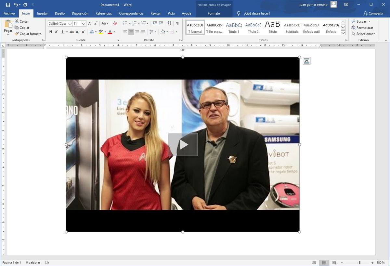
Task: Apply bold formatting with the N icon
Action: pos(50,32)
